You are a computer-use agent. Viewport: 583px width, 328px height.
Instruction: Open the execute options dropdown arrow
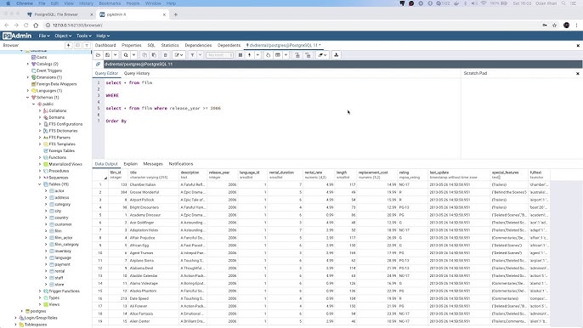(258, 55)
